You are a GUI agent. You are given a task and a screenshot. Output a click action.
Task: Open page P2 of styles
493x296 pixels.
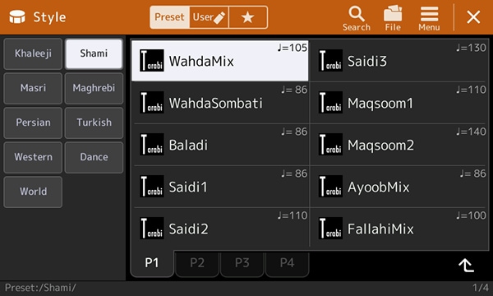197,263
